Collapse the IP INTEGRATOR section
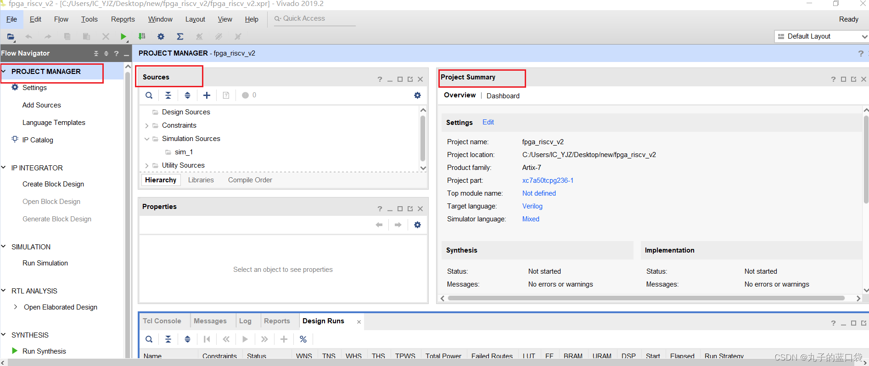869x366 pixels. [4, 168]
